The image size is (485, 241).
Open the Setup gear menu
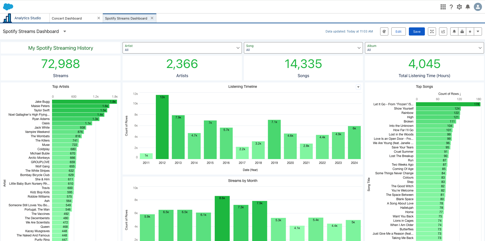point(459,7)
